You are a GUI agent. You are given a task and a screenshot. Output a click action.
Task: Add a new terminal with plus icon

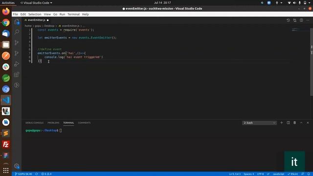pyautogui.click(x=282, y=123)
